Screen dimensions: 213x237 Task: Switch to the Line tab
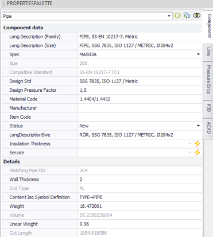[208, 52]
